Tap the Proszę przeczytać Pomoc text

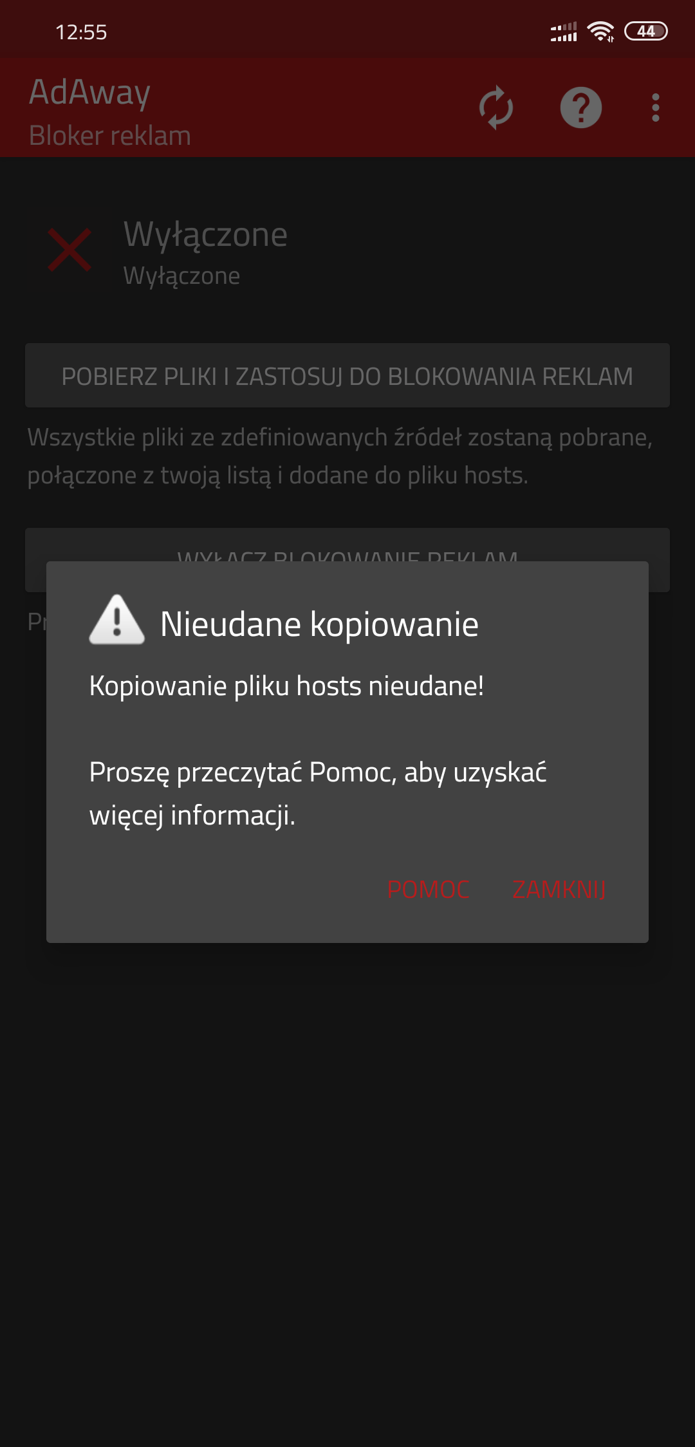tap(318, 794)
